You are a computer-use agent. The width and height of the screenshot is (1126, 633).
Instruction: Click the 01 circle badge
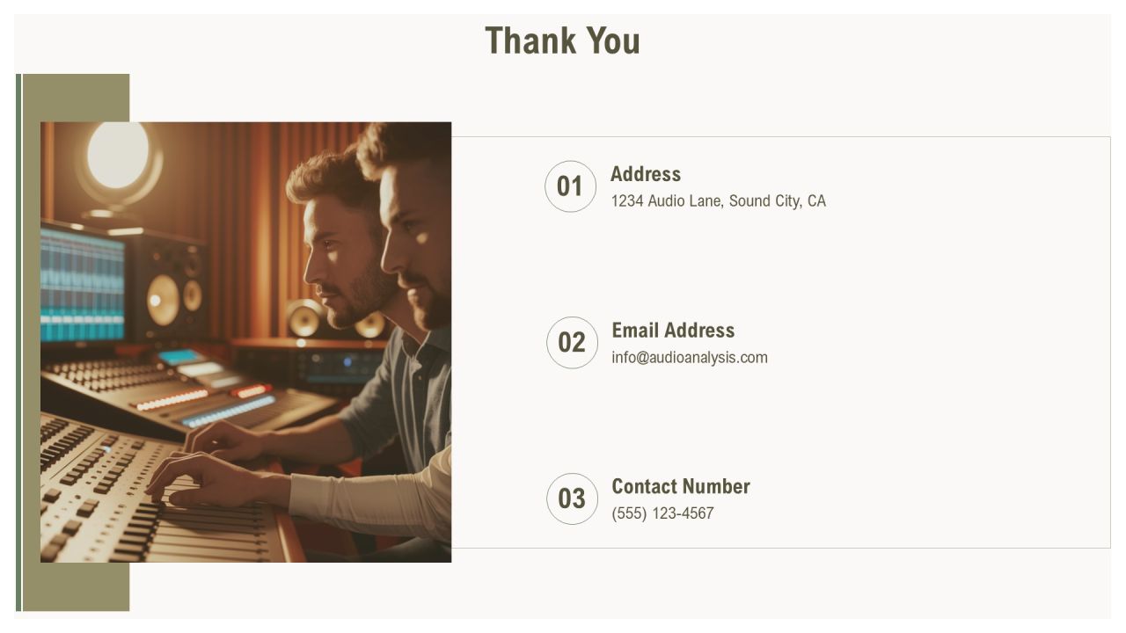(x=571, y=186)
